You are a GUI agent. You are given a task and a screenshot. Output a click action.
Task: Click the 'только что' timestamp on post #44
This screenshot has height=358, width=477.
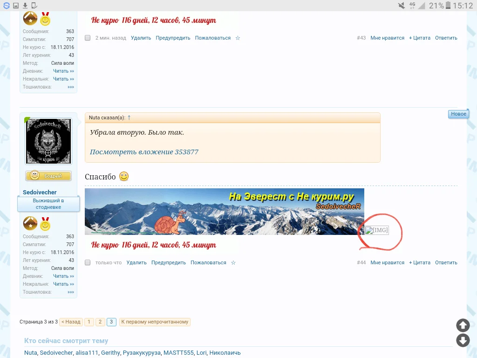point(108,262)
